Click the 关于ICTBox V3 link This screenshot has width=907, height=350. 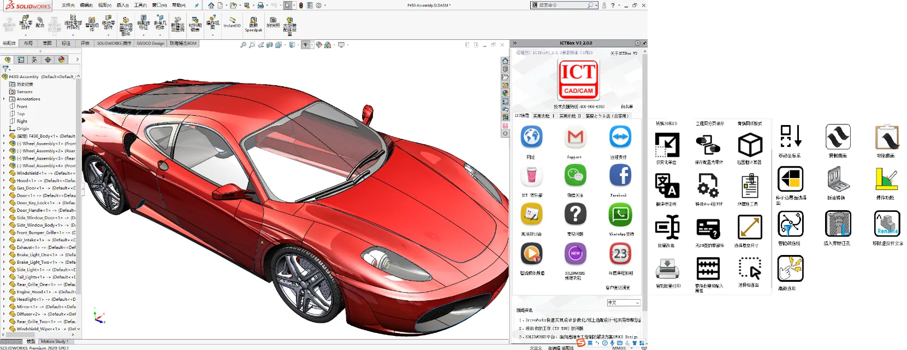tap(624, 53)
